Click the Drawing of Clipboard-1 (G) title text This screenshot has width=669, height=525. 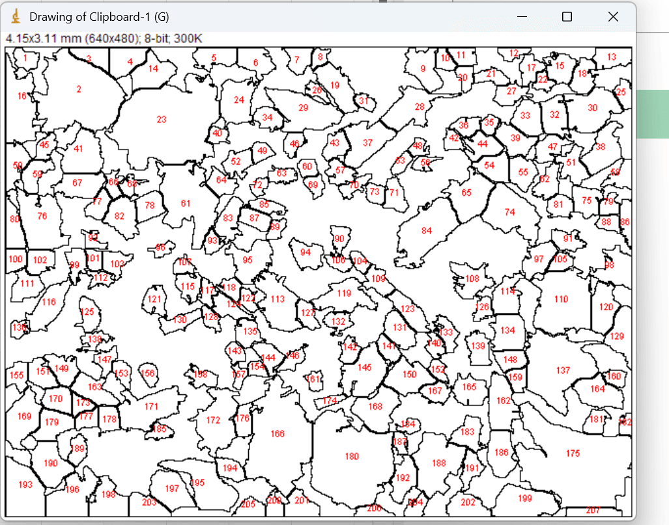[99, 17]
